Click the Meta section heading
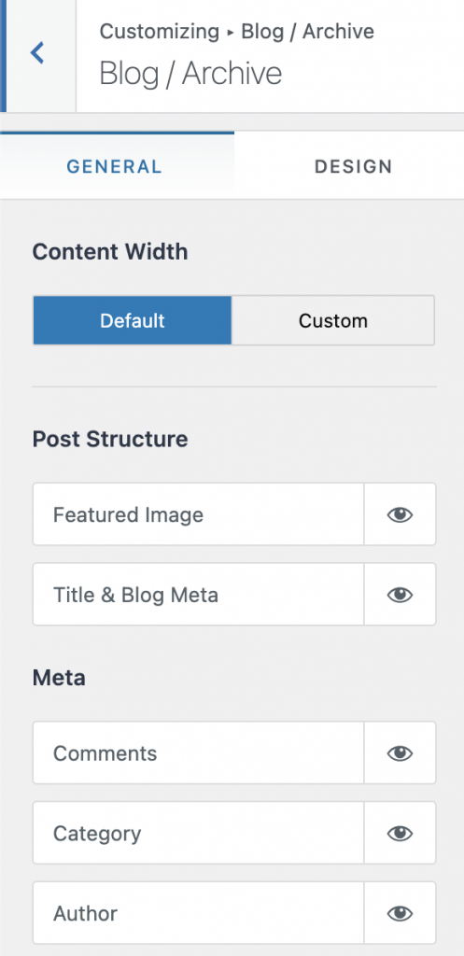The height and width of the screenshot is (956, 464). click(59, 678)
